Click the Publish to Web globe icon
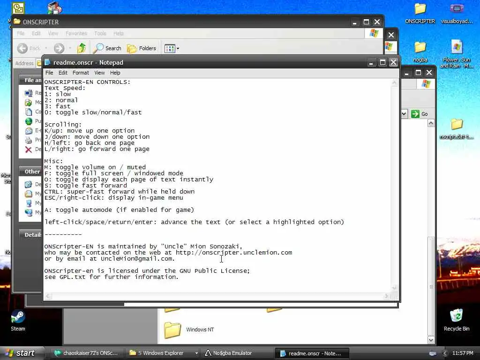 coord(29,121)
